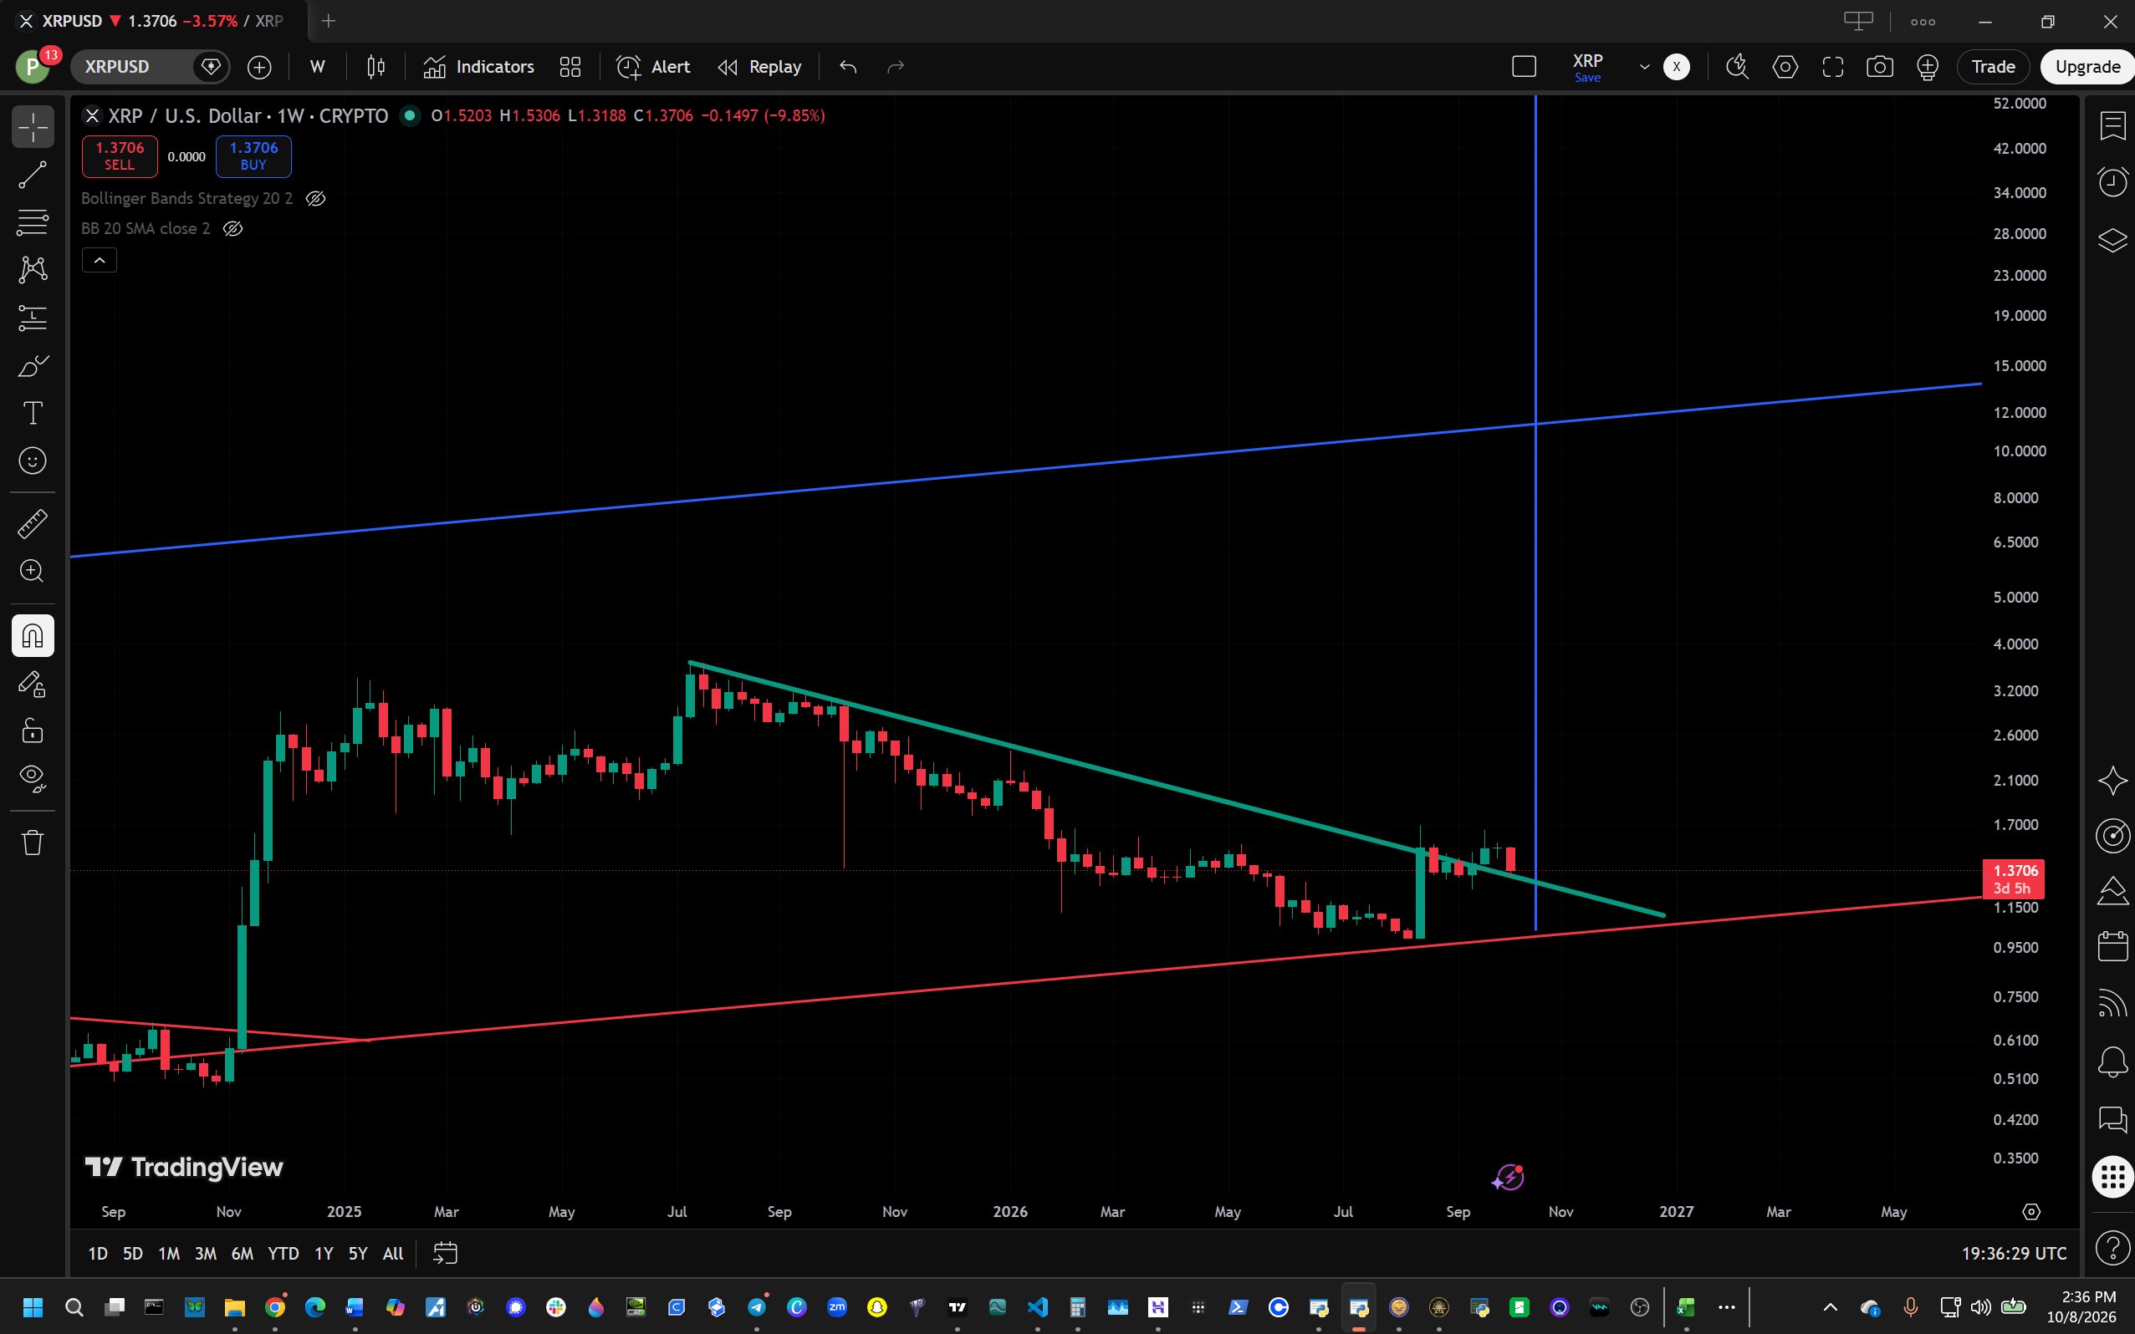Open the object tree layers panel
The image size is (2135, 1334).
(2112, 240)
